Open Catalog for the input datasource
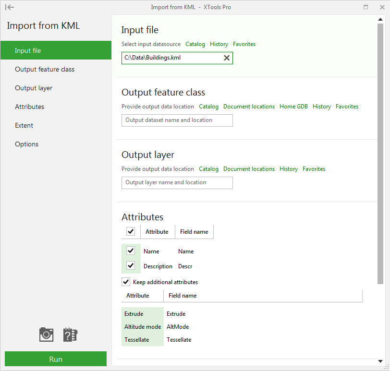The height and width of the screenshot is (371, 390). pos(195,44)
